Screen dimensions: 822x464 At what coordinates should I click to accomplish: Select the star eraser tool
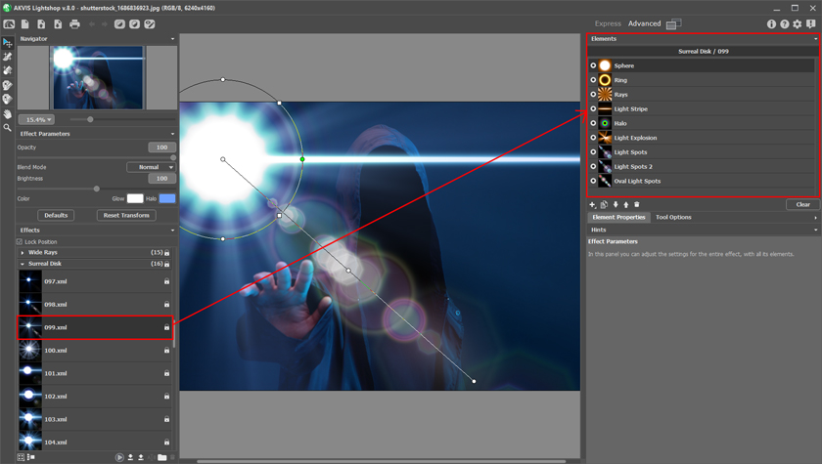8,70
